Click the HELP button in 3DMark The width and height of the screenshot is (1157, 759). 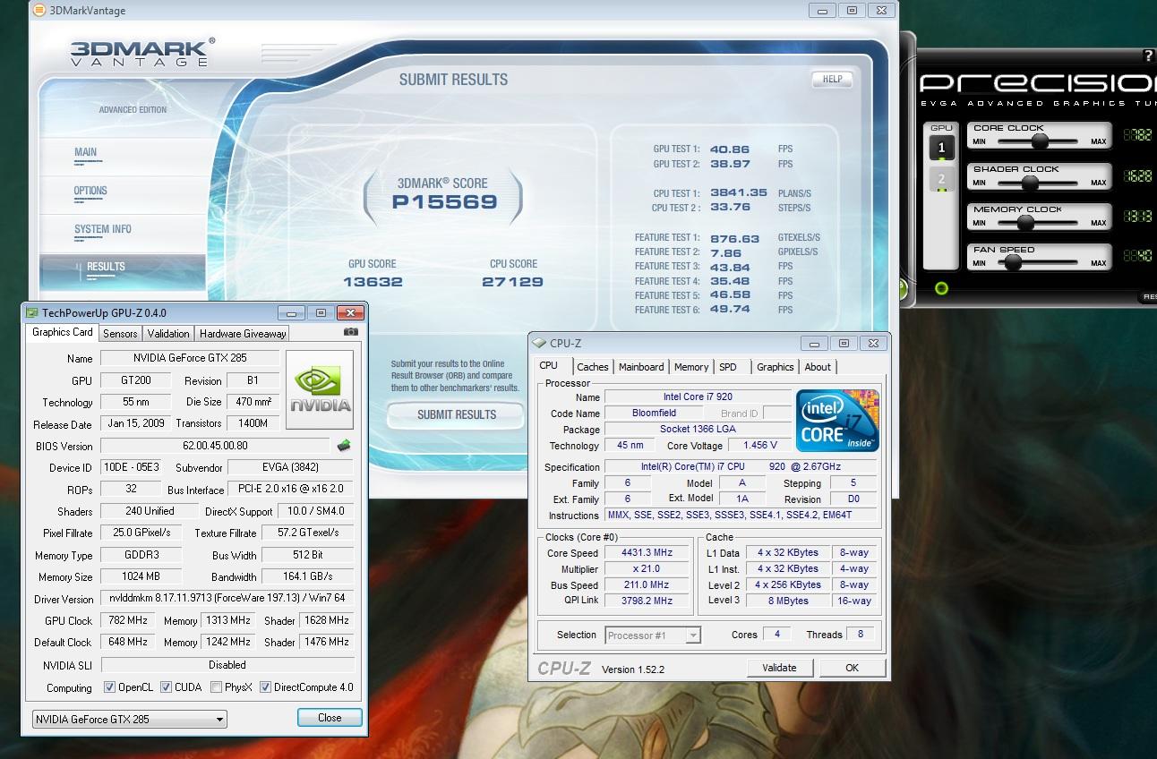point(832,79)
